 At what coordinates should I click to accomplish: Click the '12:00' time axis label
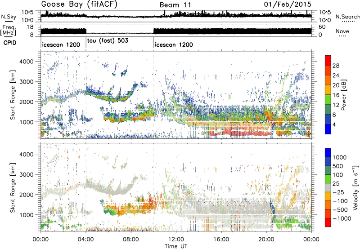[x=176, y=240]
